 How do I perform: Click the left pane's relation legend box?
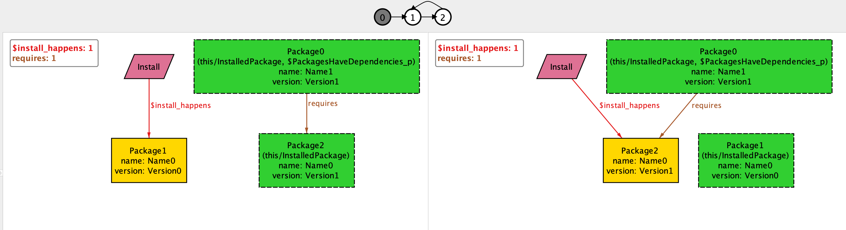point(54,53)
